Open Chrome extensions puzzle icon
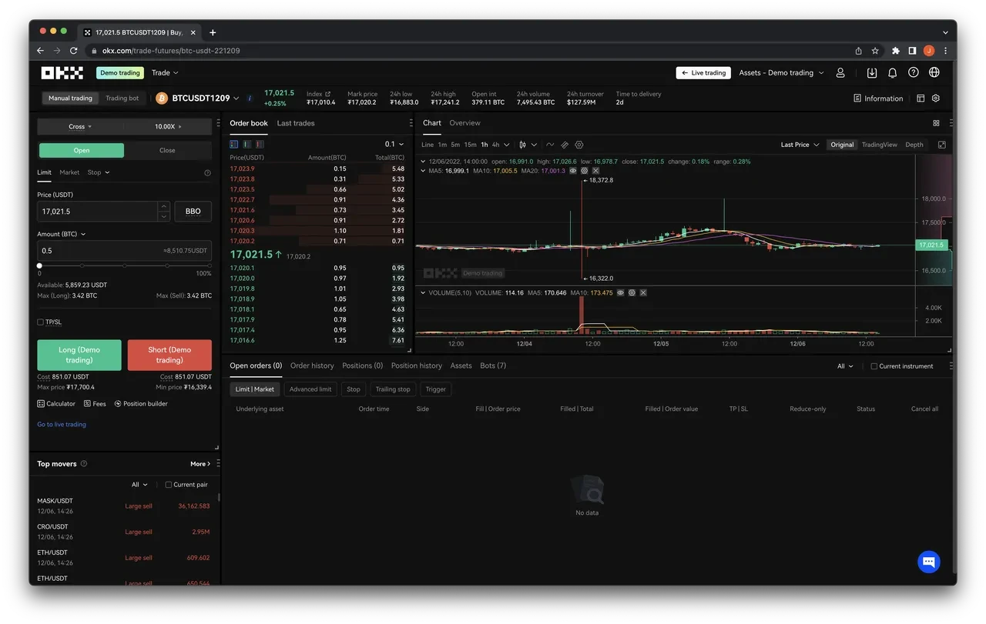The width and height of the screenshot is (986, 624). (x=895, y=51)
